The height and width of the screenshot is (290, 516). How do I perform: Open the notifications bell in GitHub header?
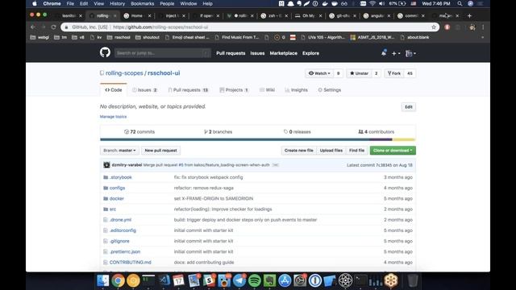coord(384,53)
